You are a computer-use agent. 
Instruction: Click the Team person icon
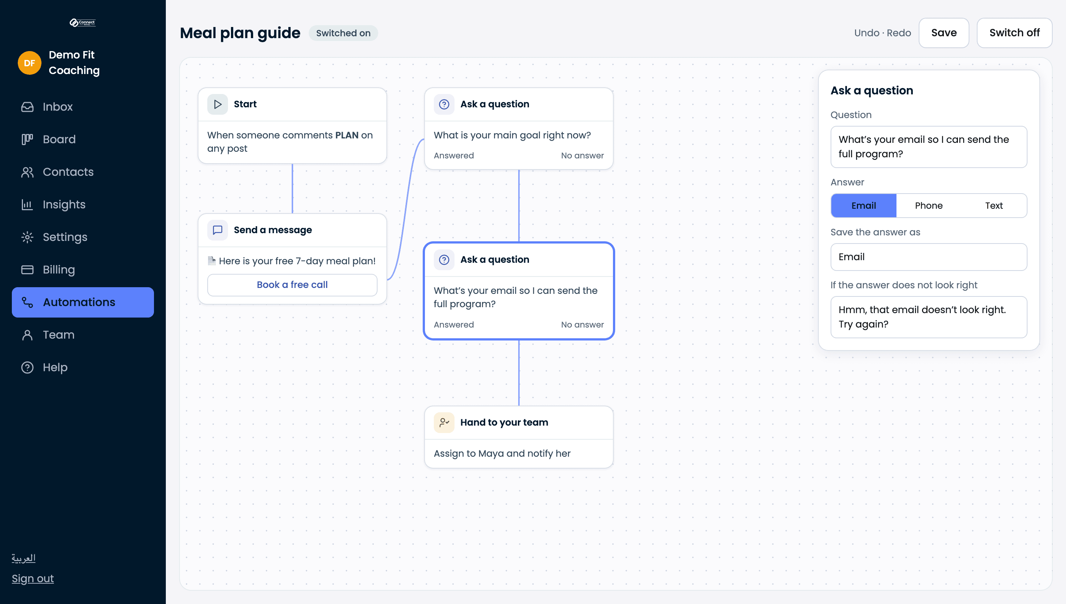pyautogui.click(x=27, y=335)
